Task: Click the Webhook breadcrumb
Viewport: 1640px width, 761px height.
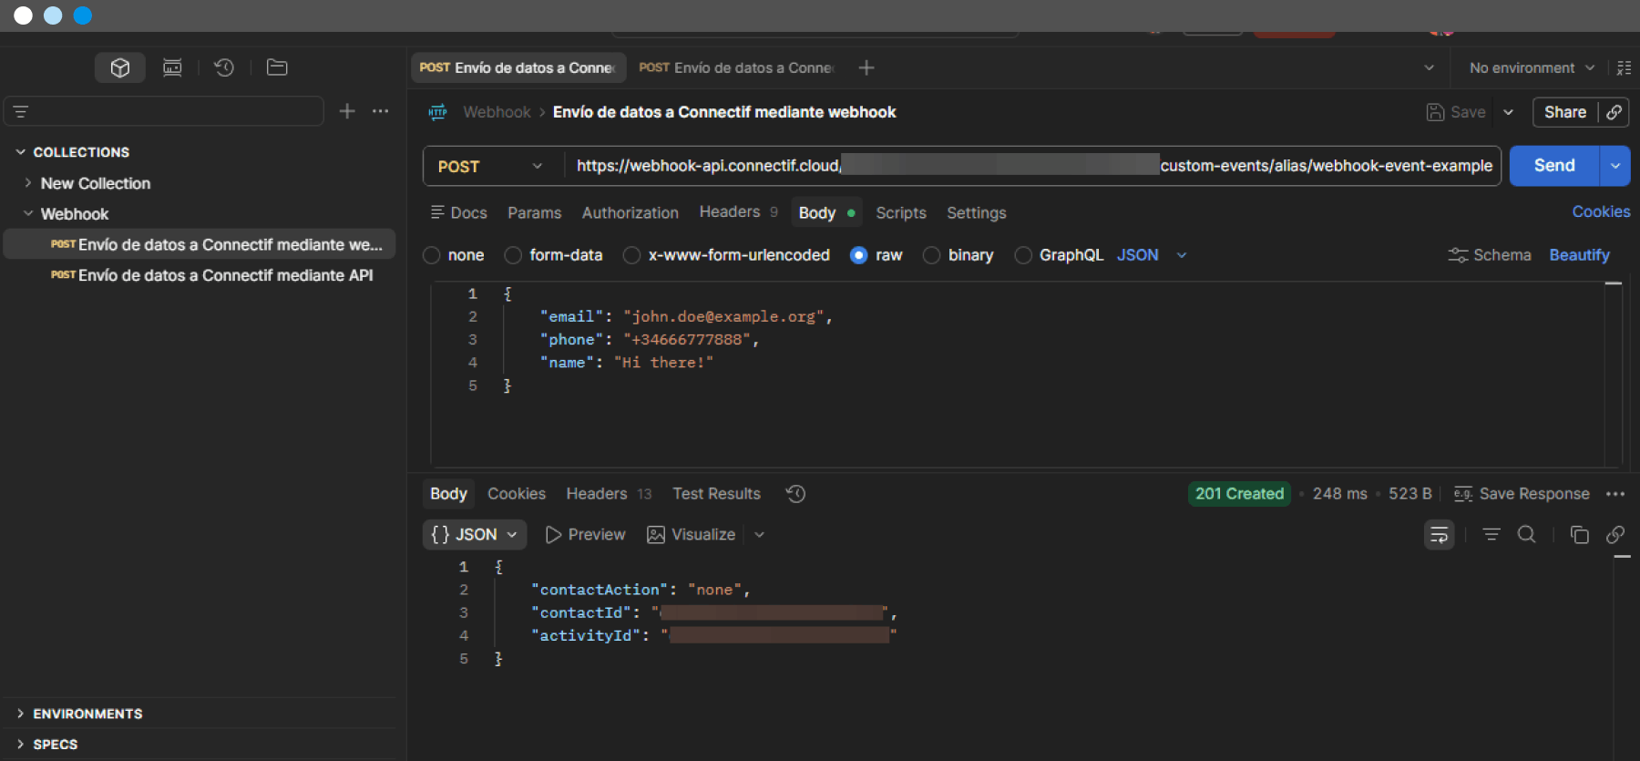Action: (497, 112)
